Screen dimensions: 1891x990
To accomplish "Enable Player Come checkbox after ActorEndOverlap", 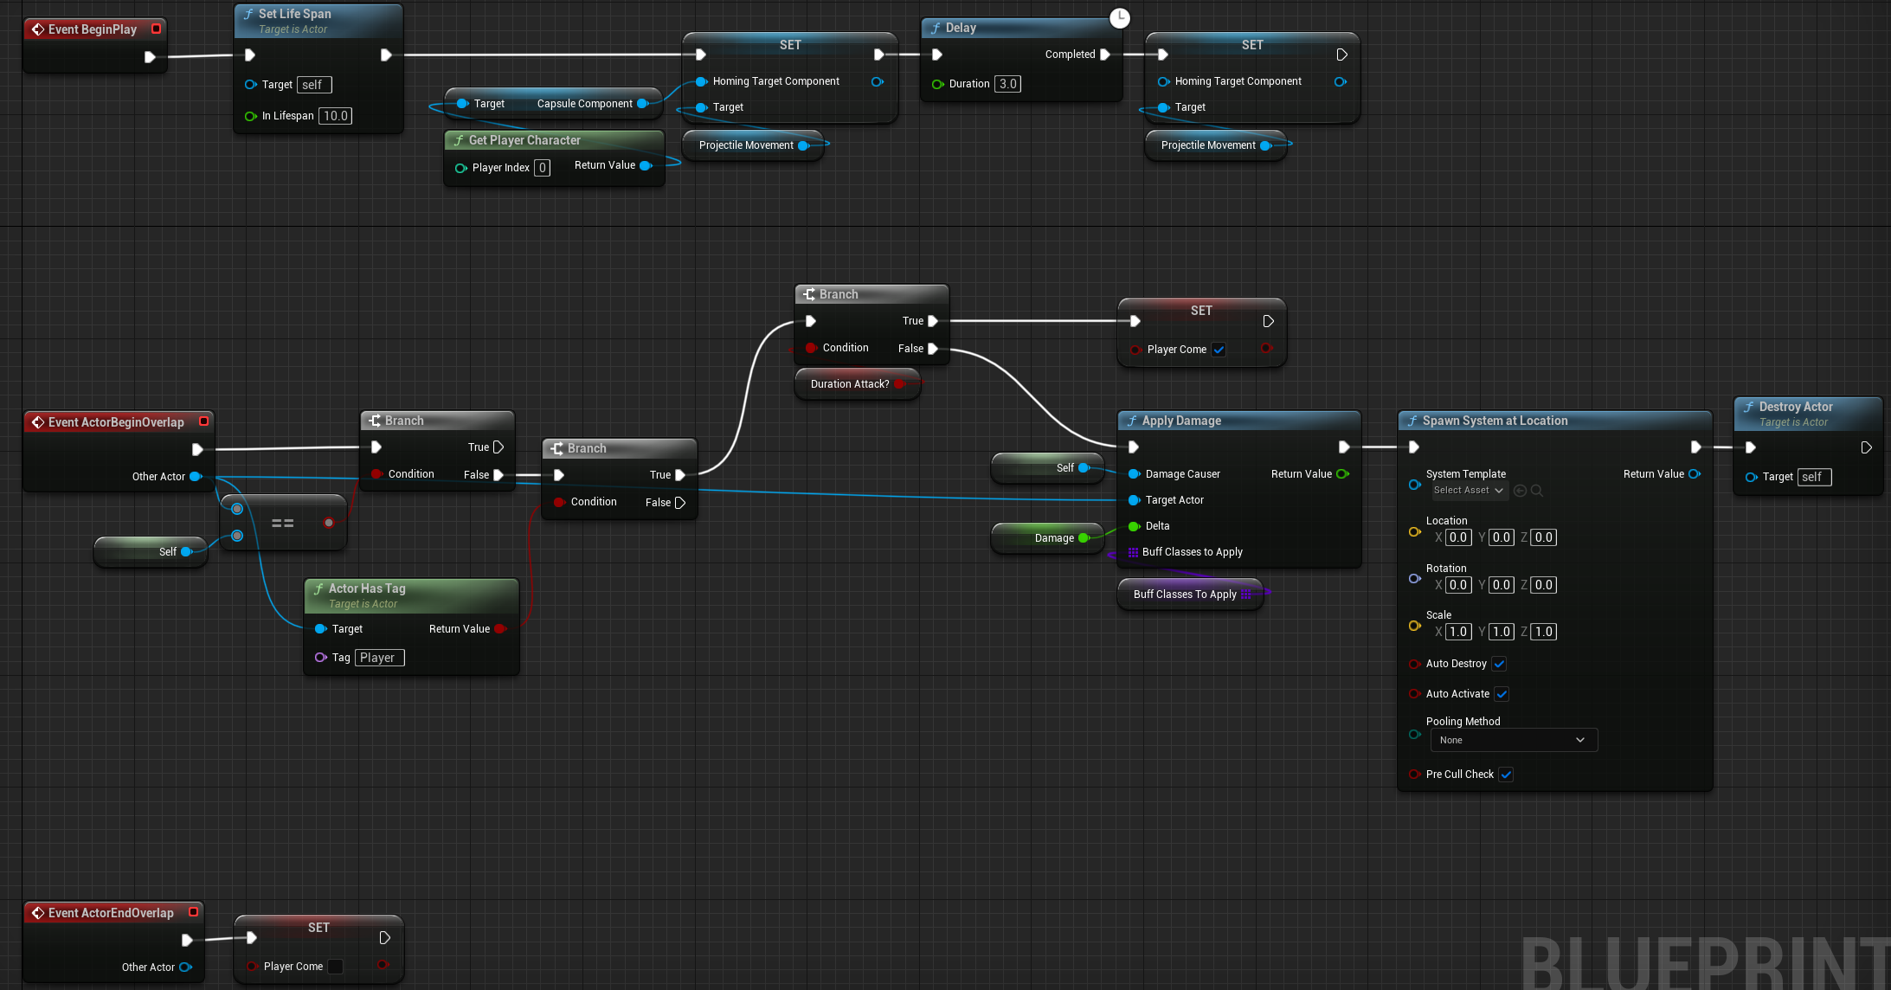I will click(x=336, y=967).
